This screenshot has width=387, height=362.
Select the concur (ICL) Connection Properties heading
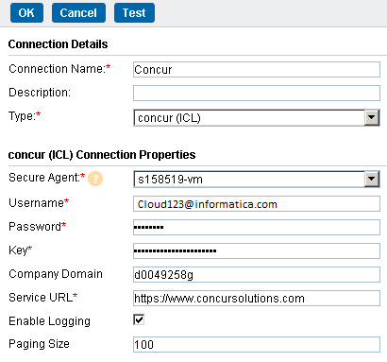click(102, 155)
